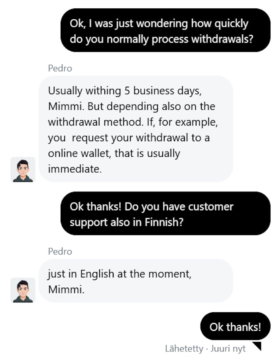Click the Pedro name above the English-only reply

pyautogui.click(x=60, y=251)
